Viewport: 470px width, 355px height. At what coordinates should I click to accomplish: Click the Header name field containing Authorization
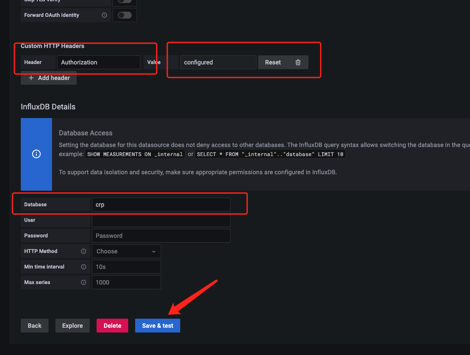tap(99, 62)
